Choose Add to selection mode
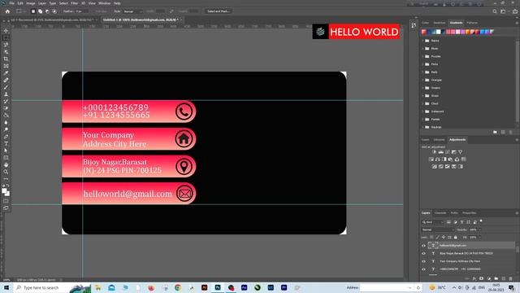520x293 pixels. (40, 11)
